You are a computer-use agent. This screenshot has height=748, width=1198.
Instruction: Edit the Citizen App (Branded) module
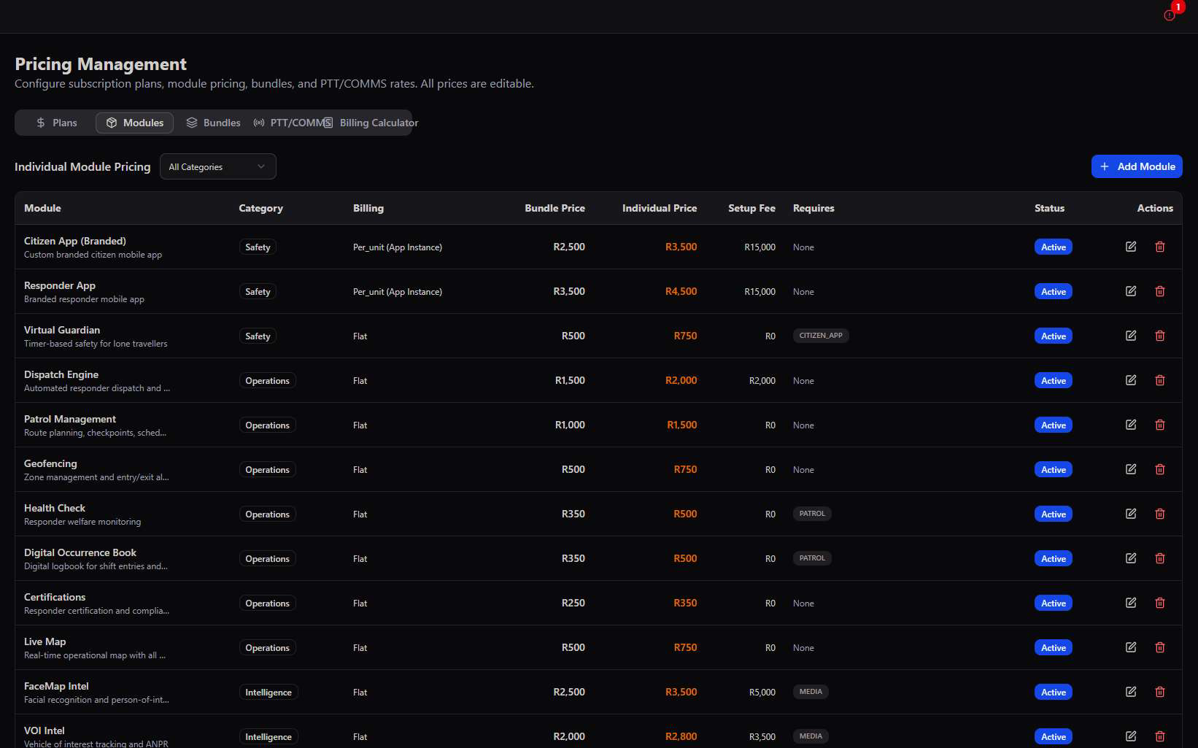coord(1131,247)
